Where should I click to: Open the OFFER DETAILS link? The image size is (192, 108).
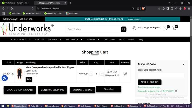pyautogui.click(x=134, y=19)
